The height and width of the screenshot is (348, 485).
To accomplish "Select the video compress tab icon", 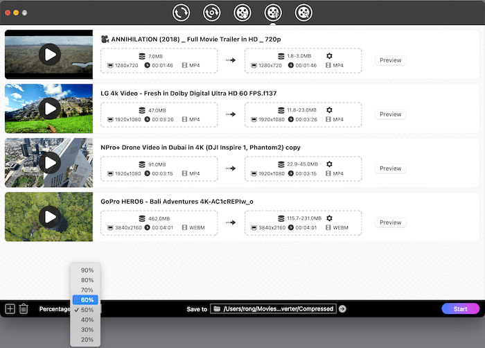I will [x=273, y=12].
